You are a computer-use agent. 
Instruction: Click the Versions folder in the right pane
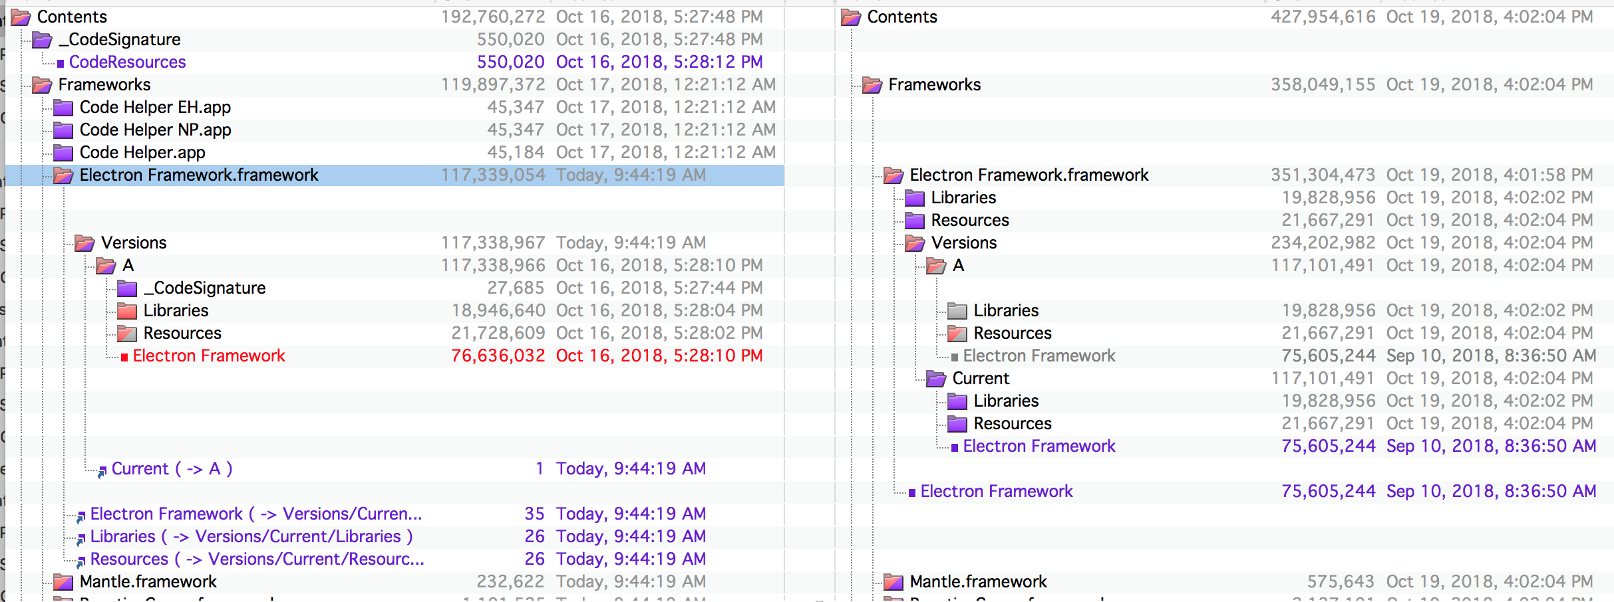pyautogui.click(x=914, y=243)
